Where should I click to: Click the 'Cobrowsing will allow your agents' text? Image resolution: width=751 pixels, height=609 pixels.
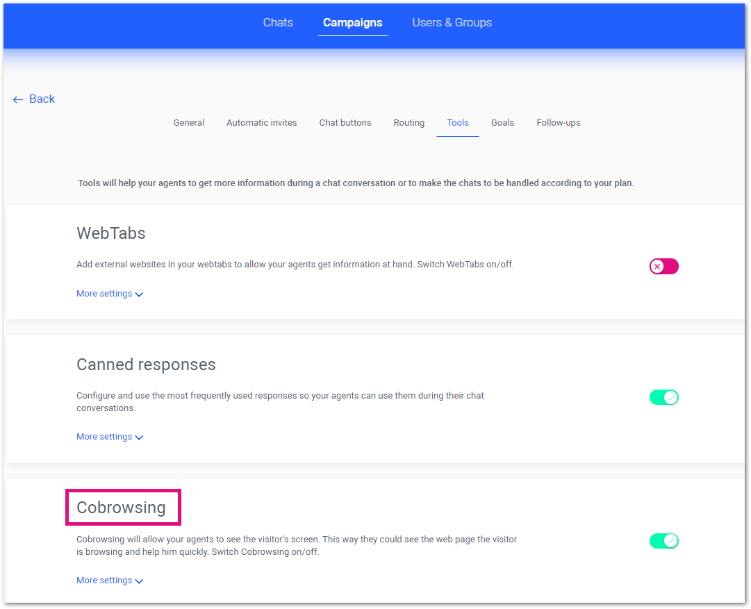[x=297, y=545]
